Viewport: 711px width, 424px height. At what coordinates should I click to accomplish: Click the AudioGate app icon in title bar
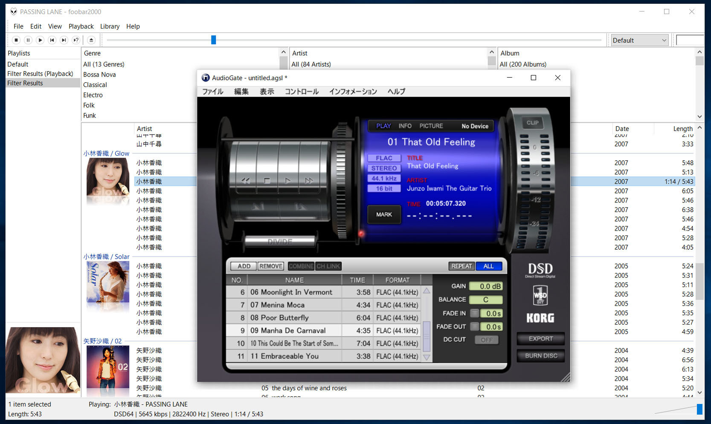(206, 78)
